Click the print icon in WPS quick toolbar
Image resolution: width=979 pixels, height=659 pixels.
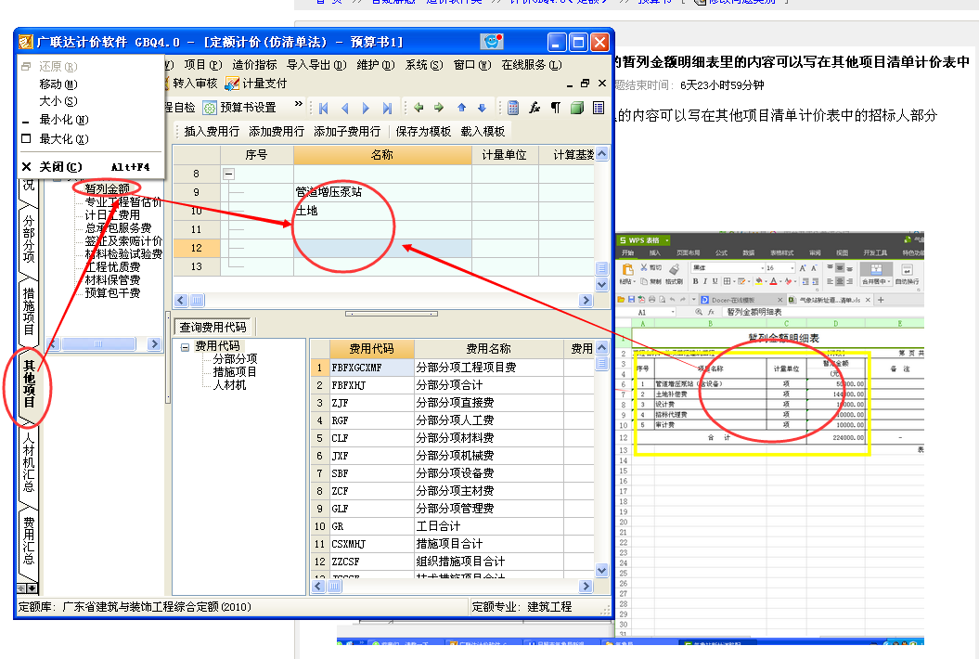tap(651, 300)
